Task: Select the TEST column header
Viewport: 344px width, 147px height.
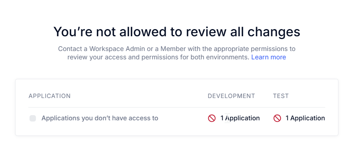Action: [281, 96]
